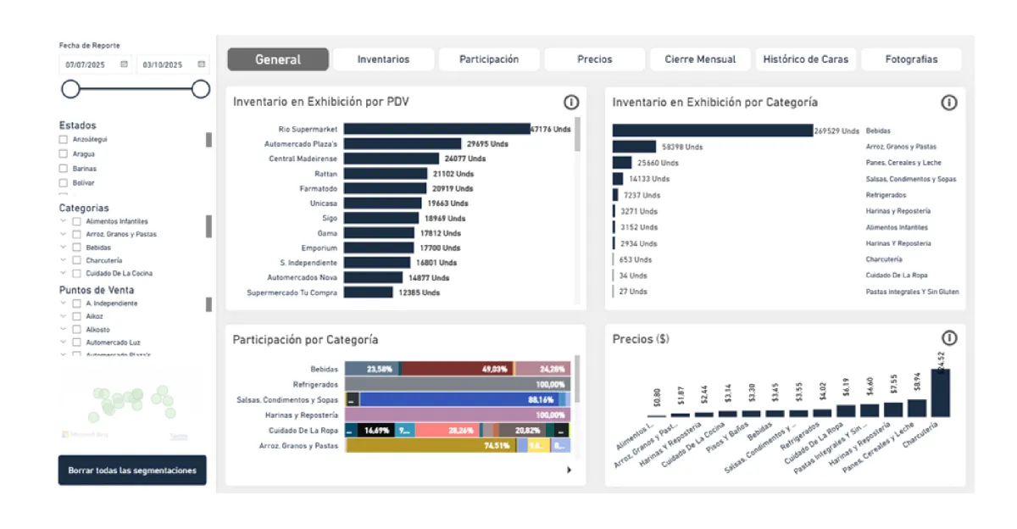Click right arrow under Participación por Categoría chart
1017x529 pixels.
click(569, 470)
